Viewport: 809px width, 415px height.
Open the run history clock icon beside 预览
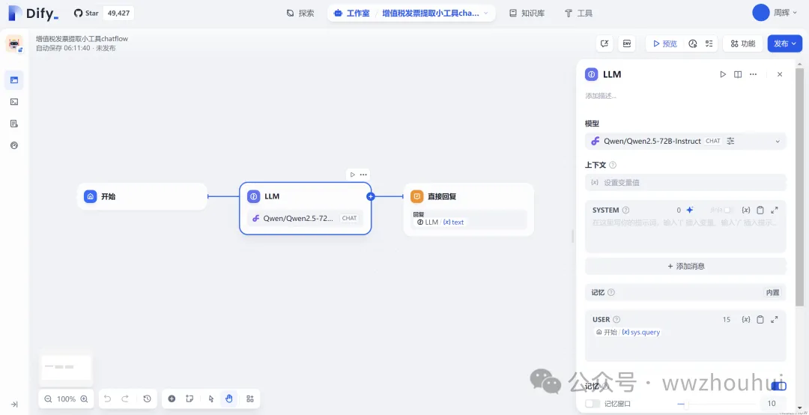click(x=693, y=44)
